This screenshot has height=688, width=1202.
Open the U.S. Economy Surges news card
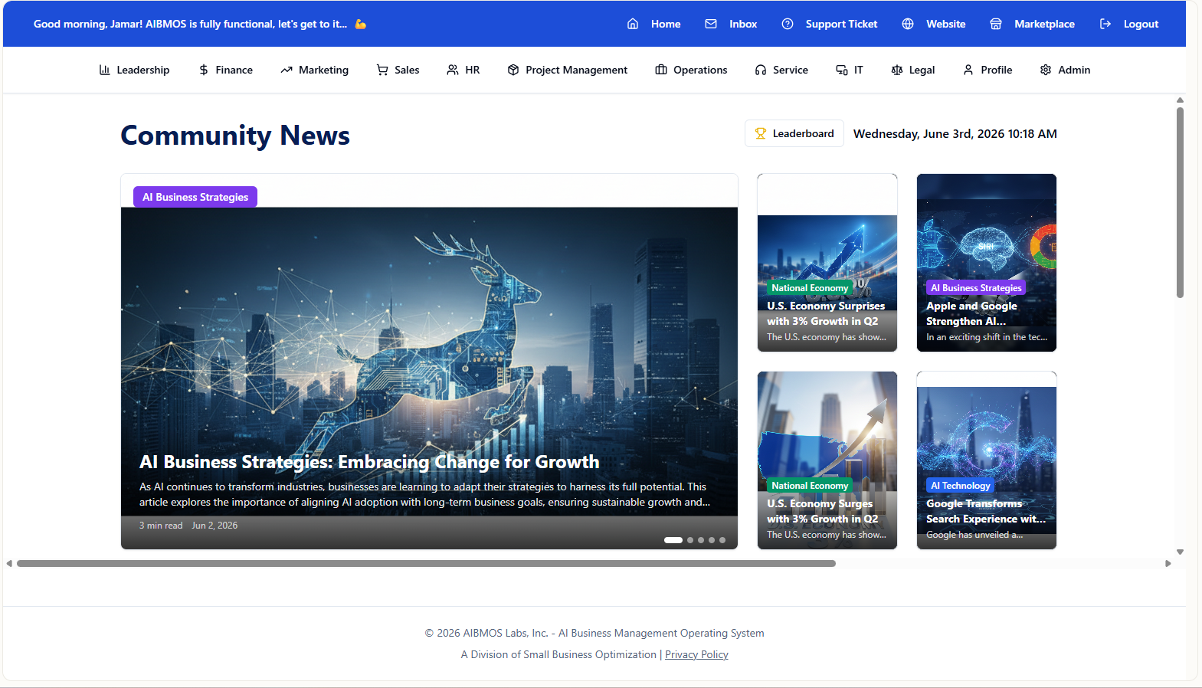tap(827, 460)
